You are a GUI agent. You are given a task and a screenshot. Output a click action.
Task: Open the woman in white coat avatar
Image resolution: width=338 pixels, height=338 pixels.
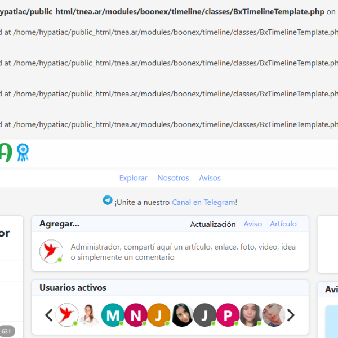tap(90, 315)
